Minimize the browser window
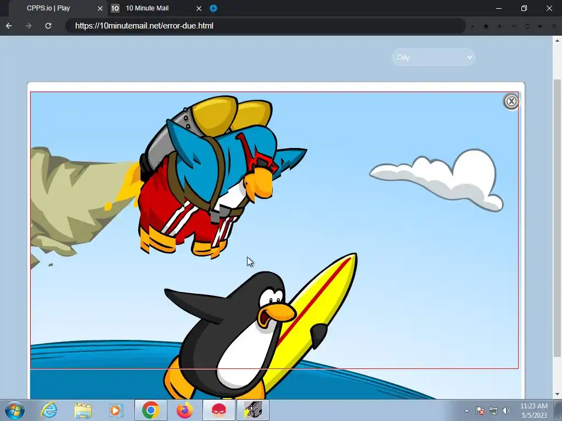The image size is (562, 421). tap(498, 8)
